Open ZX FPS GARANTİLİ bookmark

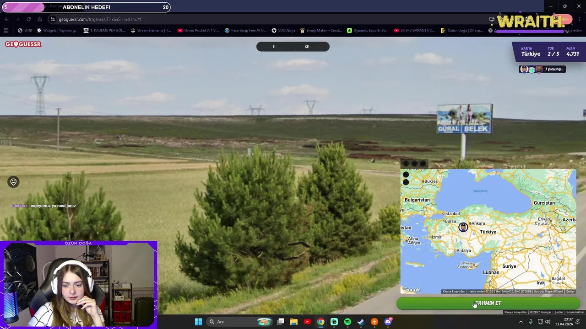click(x=414, y=31)
